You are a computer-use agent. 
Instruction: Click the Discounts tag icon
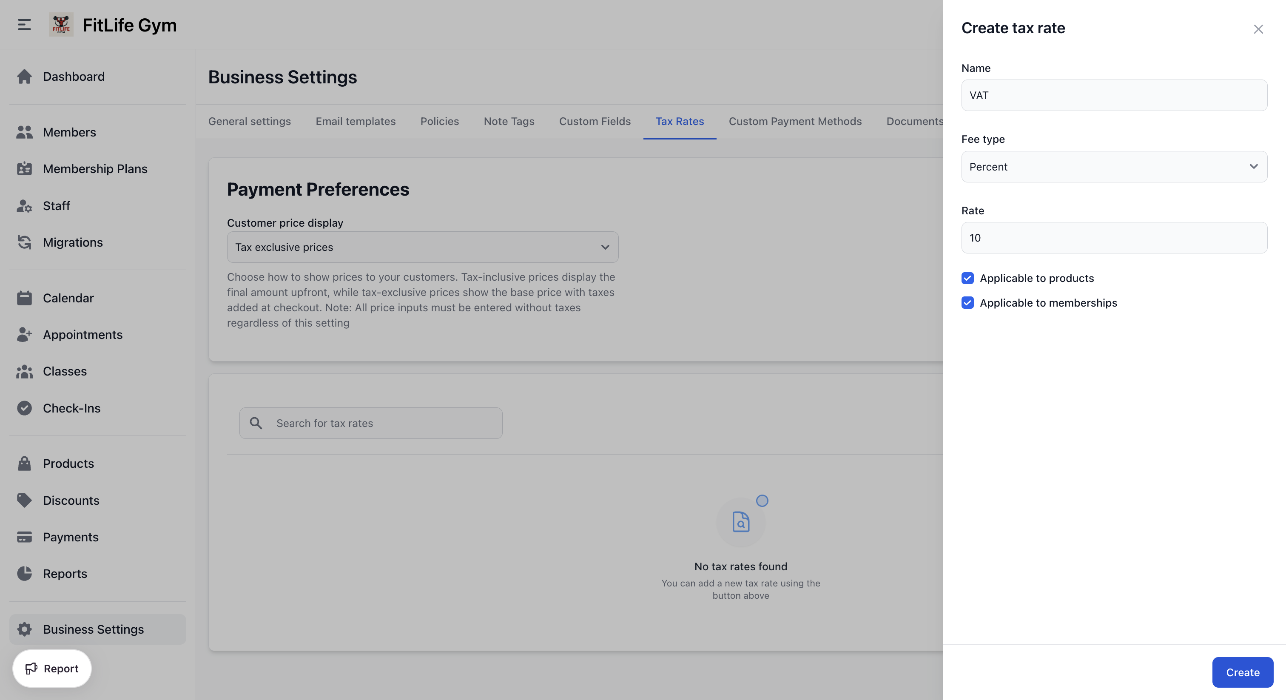24,500
